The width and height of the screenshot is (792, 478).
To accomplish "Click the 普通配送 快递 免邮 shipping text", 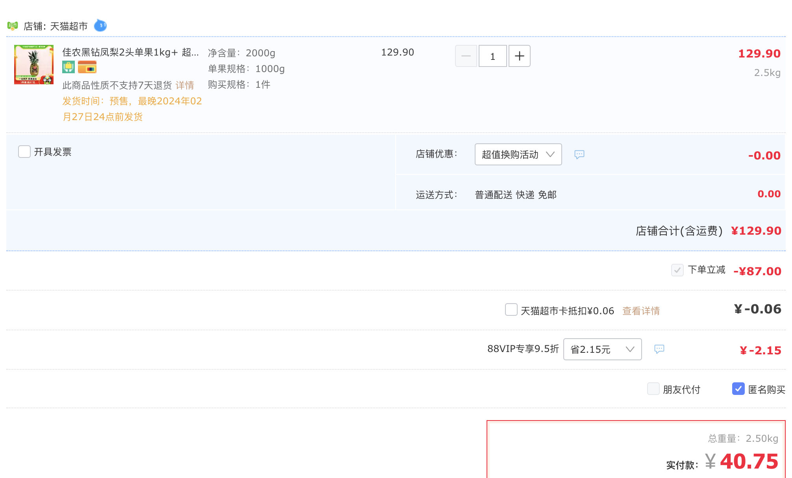I will 516,195.
